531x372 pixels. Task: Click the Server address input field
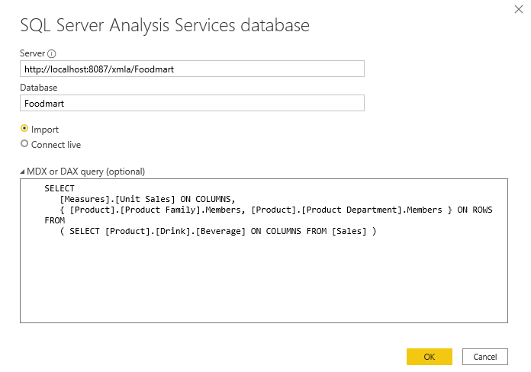tap(192, 69)
